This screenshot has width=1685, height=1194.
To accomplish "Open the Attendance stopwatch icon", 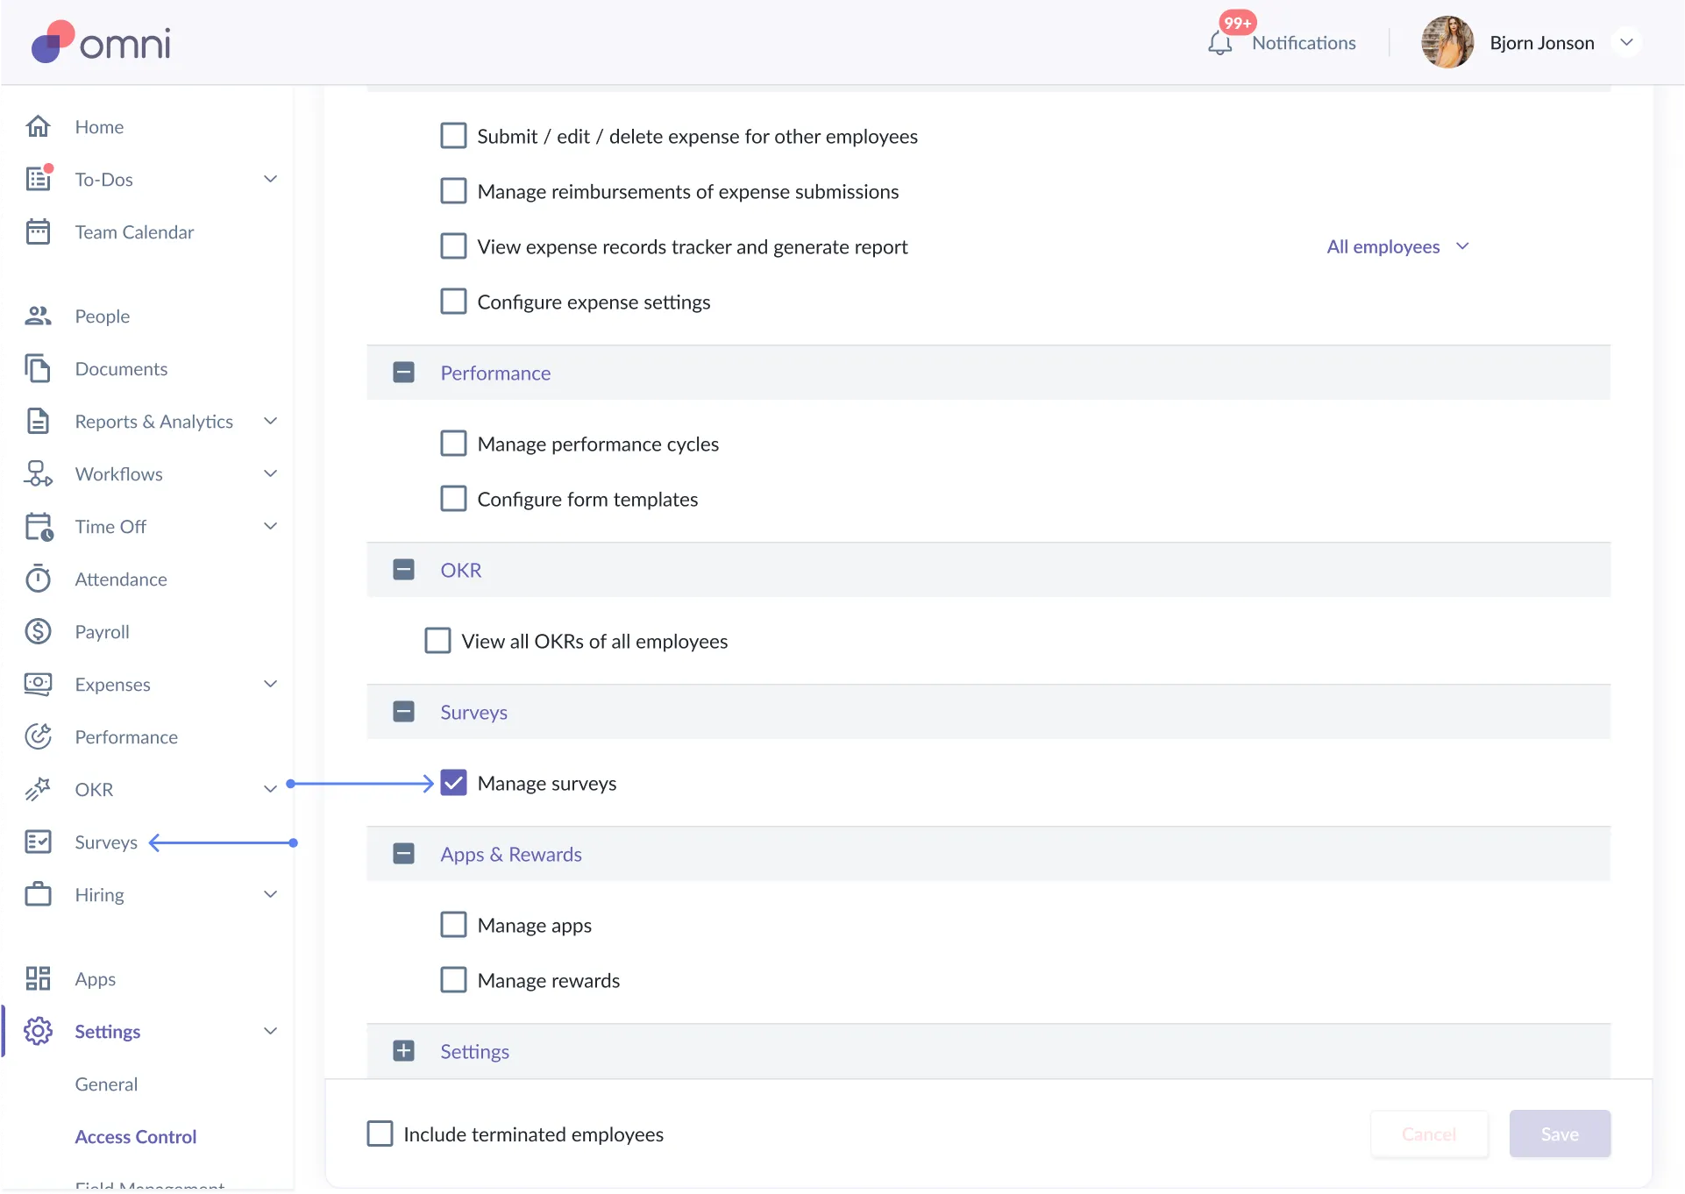I will tap(38, 579).
